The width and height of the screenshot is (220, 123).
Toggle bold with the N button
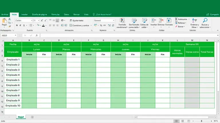pos(17,25)
